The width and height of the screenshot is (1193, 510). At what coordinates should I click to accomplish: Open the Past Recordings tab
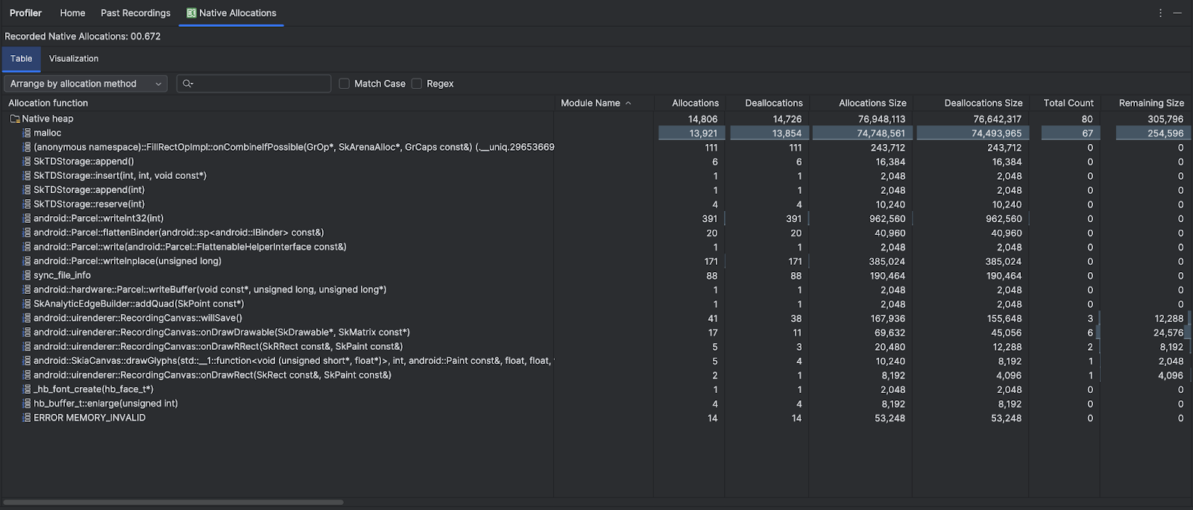click(x=136, y=13)
